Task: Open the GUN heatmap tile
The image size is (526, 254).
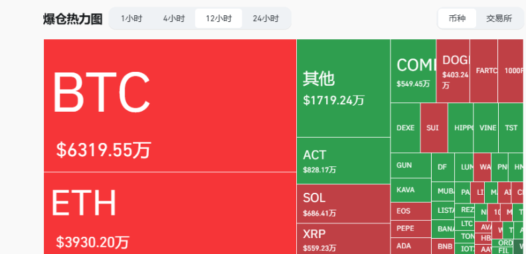Action: coord(411,166)
